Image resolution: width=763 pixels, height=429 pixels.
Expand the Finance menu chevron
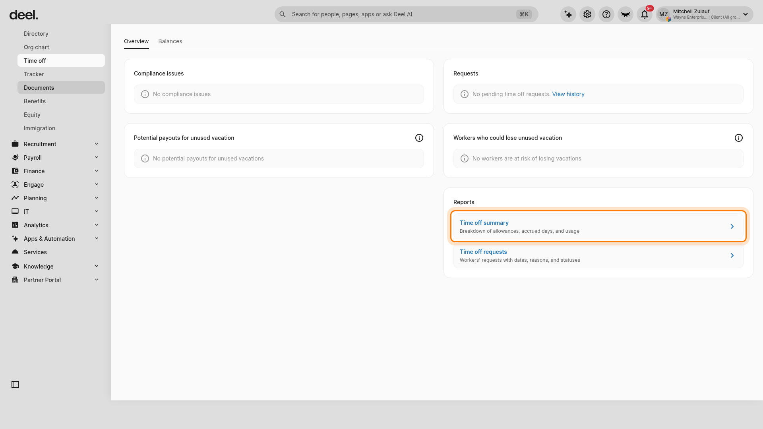pyautogui.click(x=97, y=171)
